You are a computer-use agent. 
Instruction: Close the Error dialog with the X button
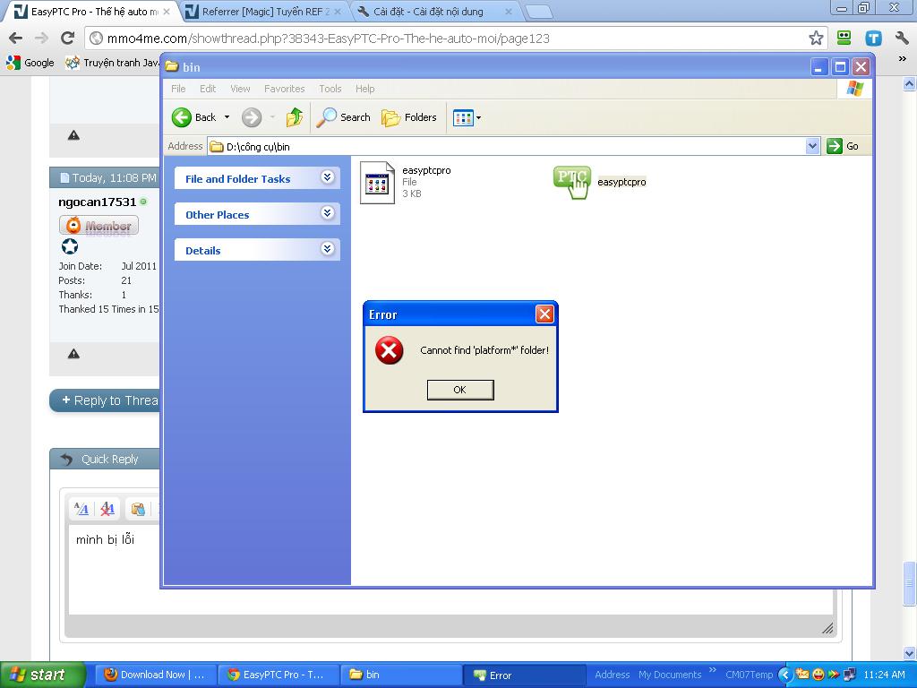544,314
